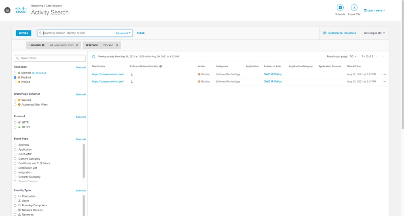Click the page vertical scrollbar

[402, 64]
